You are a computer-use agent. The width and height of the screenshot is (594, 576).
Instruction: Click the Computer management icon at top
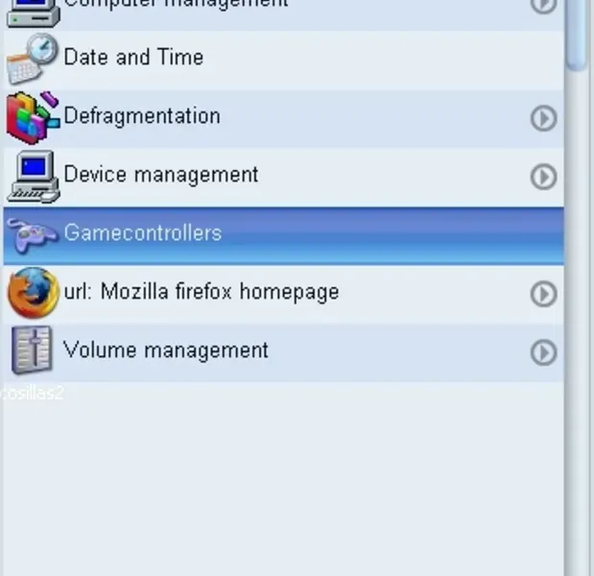(33, 10)
